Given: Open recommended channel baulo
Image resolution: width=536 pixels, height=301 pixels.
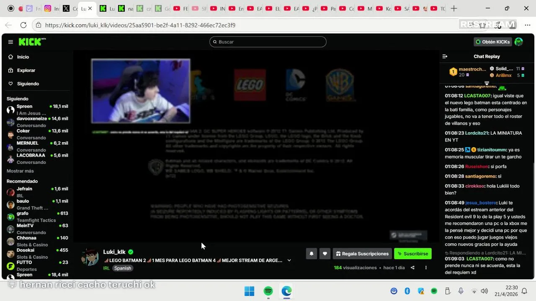Looking at the screenshot, I should (x=37, y=204).
